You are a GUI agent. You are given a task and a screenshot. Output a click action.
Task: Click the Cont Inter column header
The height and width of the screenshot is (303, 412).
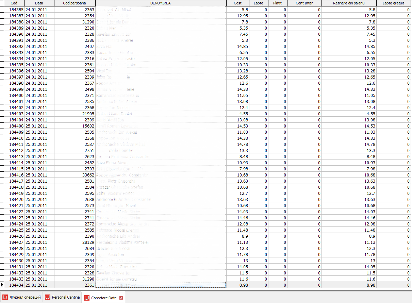[304, 3]
